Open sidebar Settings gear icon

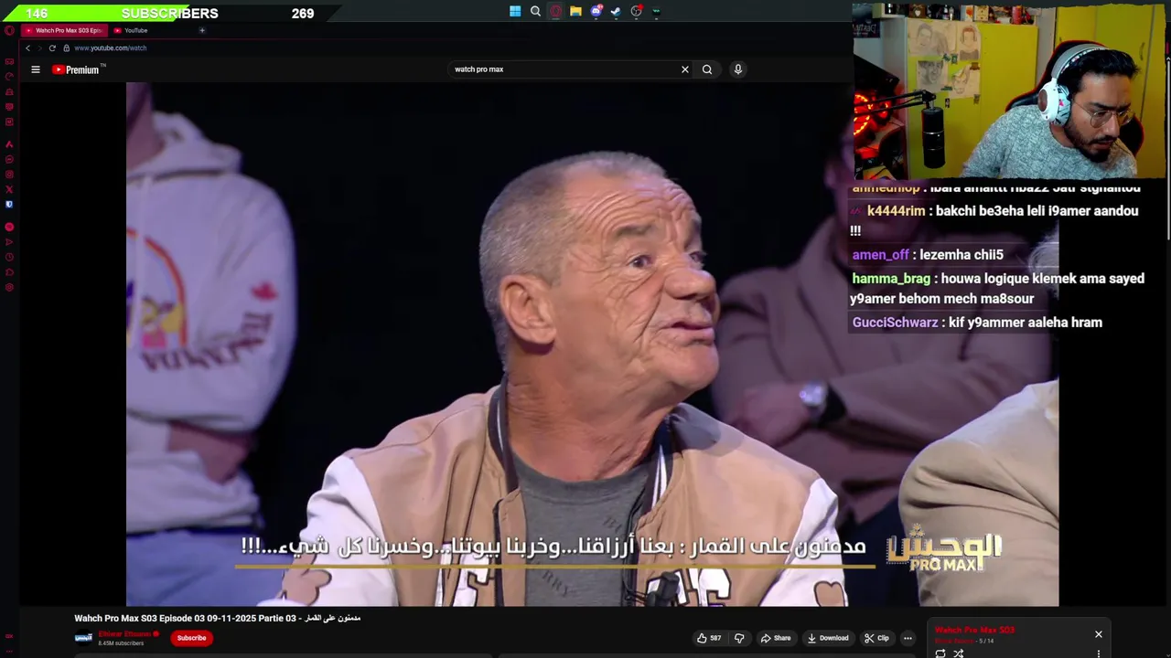point(9,287)
